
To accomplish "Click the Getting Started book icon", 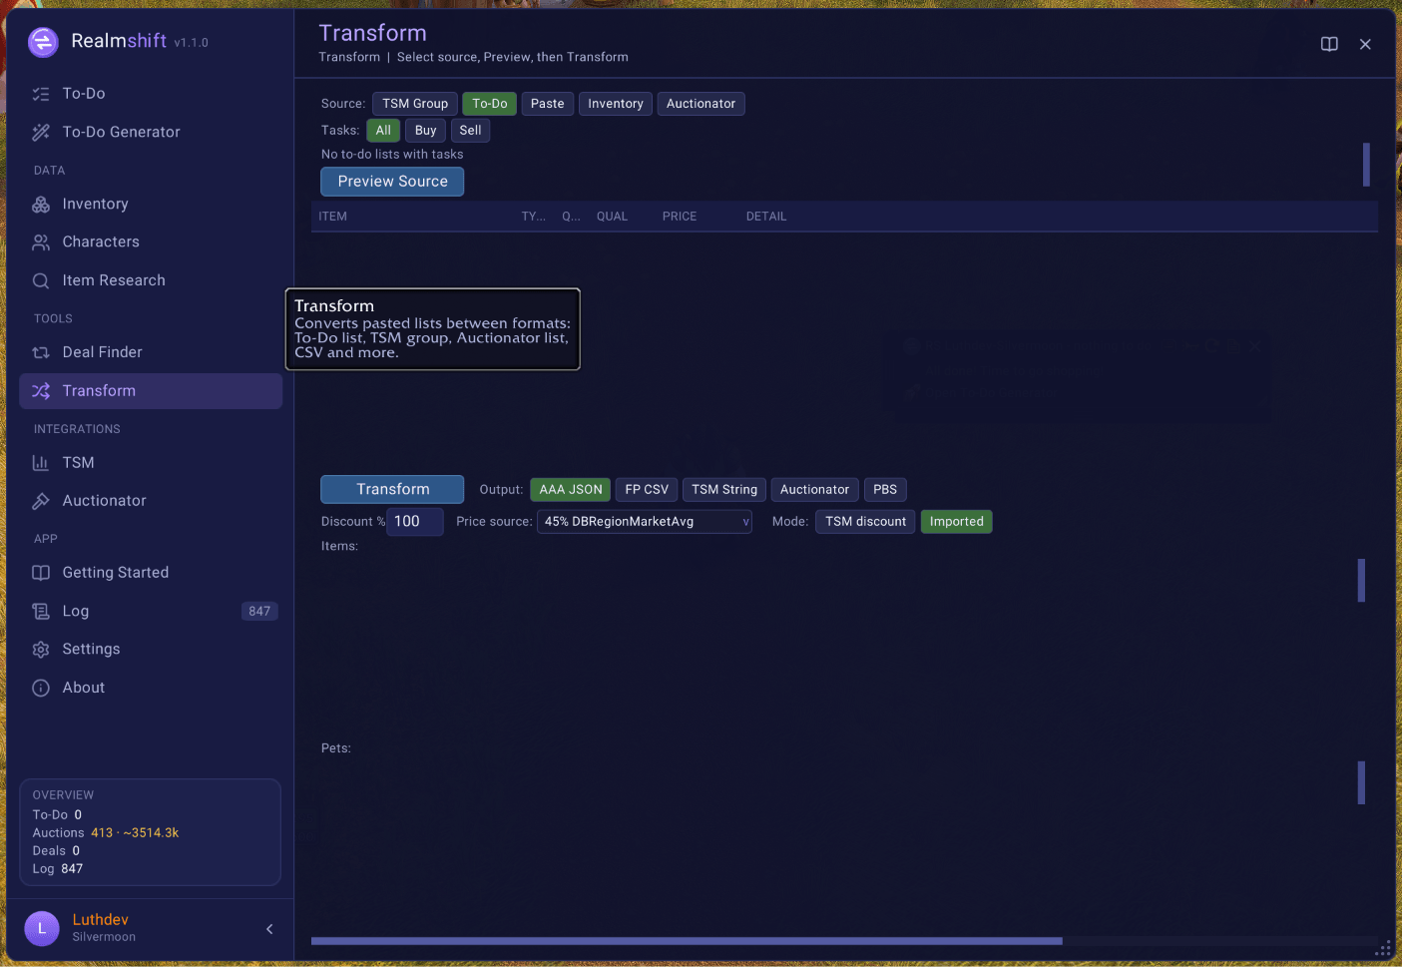I will coord(41,573).
